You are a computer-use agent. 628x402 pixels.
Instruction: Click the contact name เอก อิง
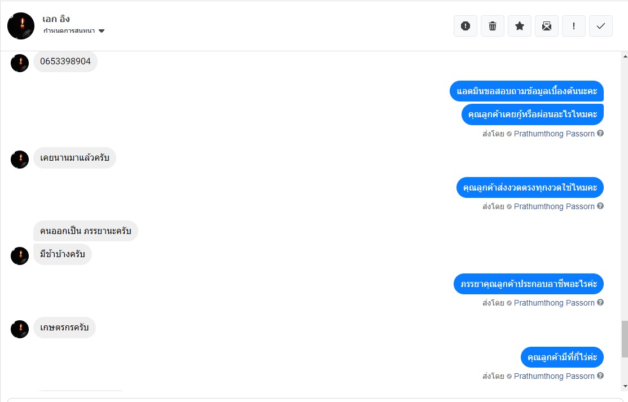click(x=56, y=19)
